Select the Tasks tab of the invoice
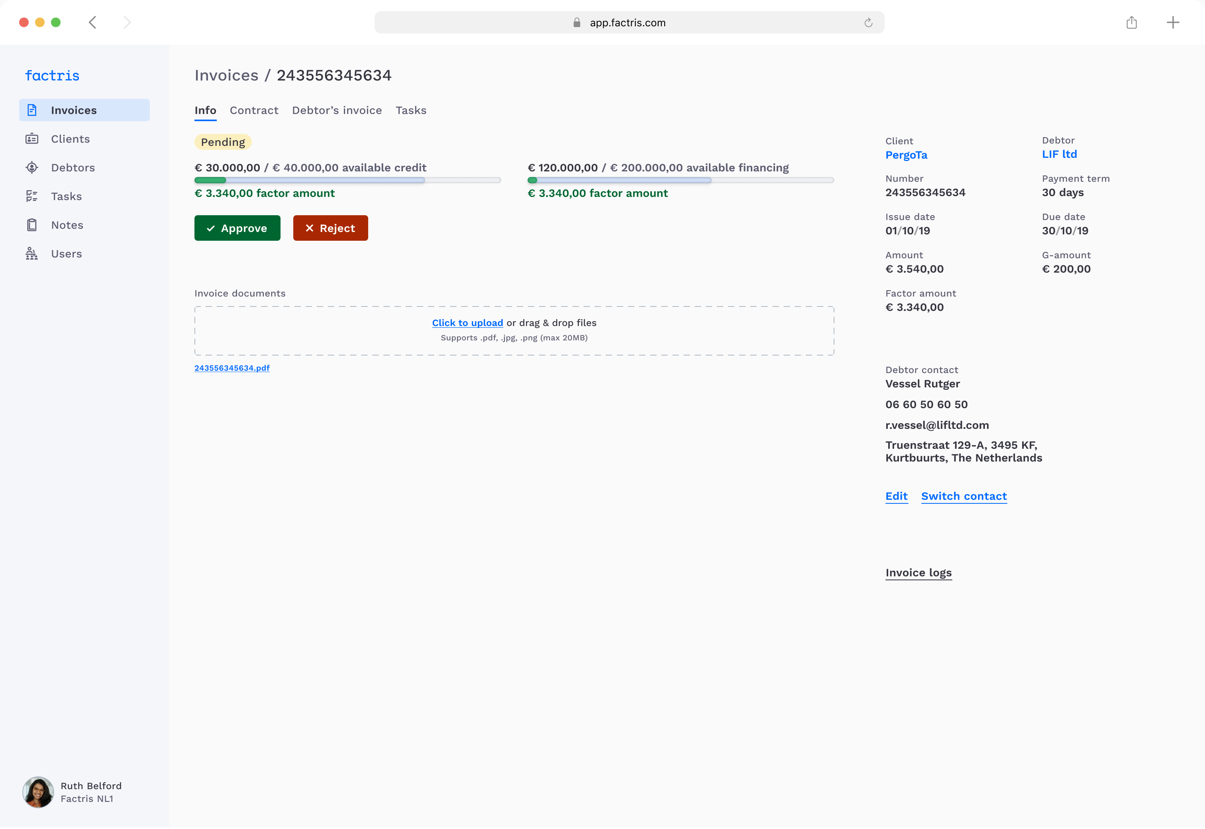The width and height of the screenshot is (1205, 829). pyautogui.click(x=411, y=110)
